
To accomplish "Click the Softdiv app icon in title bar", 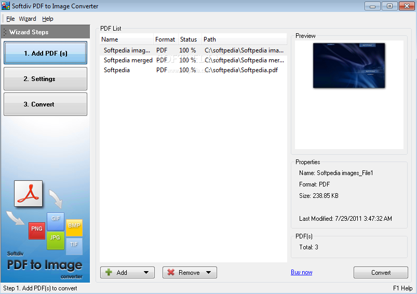I will click(x=5, y=6).
